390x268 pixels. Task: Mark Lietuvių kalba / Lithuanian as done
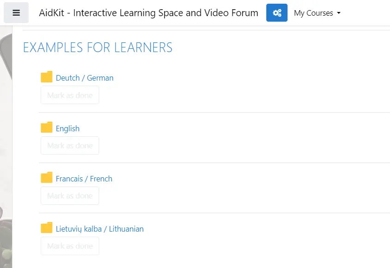click(70, 246)
